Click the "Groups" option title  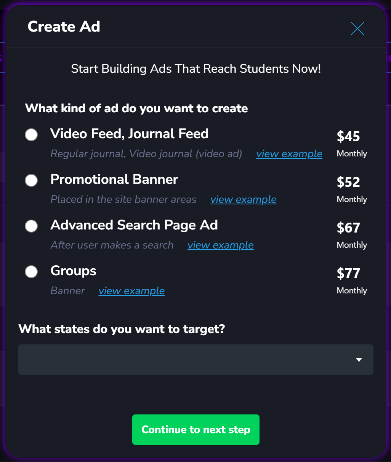tap(73, 271)
